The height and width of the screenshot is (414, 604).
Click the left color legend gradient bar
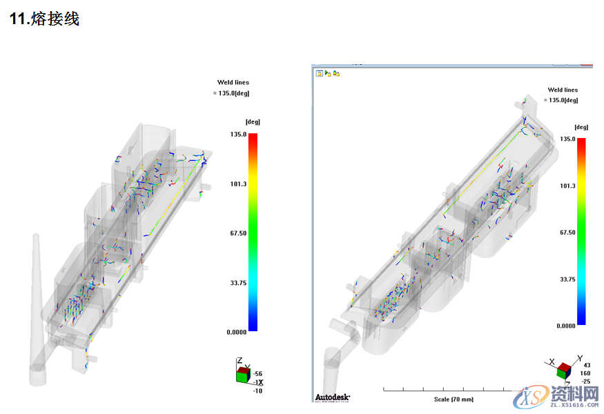click(253, 232)
